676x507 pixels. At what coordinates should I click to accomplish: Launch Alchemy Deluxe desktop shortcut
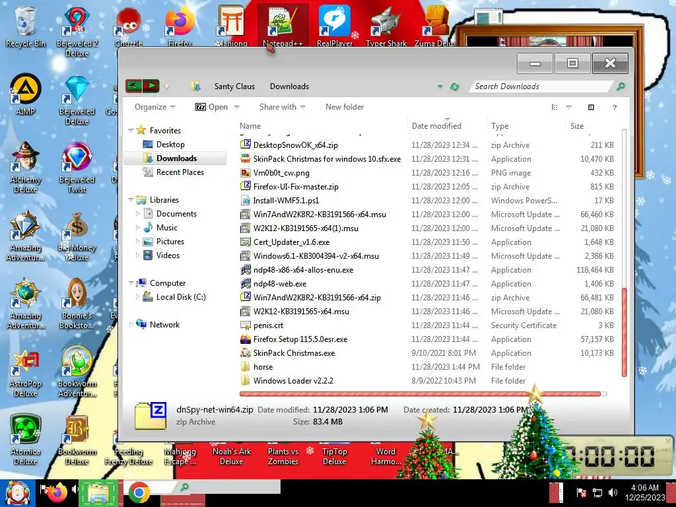click(x=25, y=167)
